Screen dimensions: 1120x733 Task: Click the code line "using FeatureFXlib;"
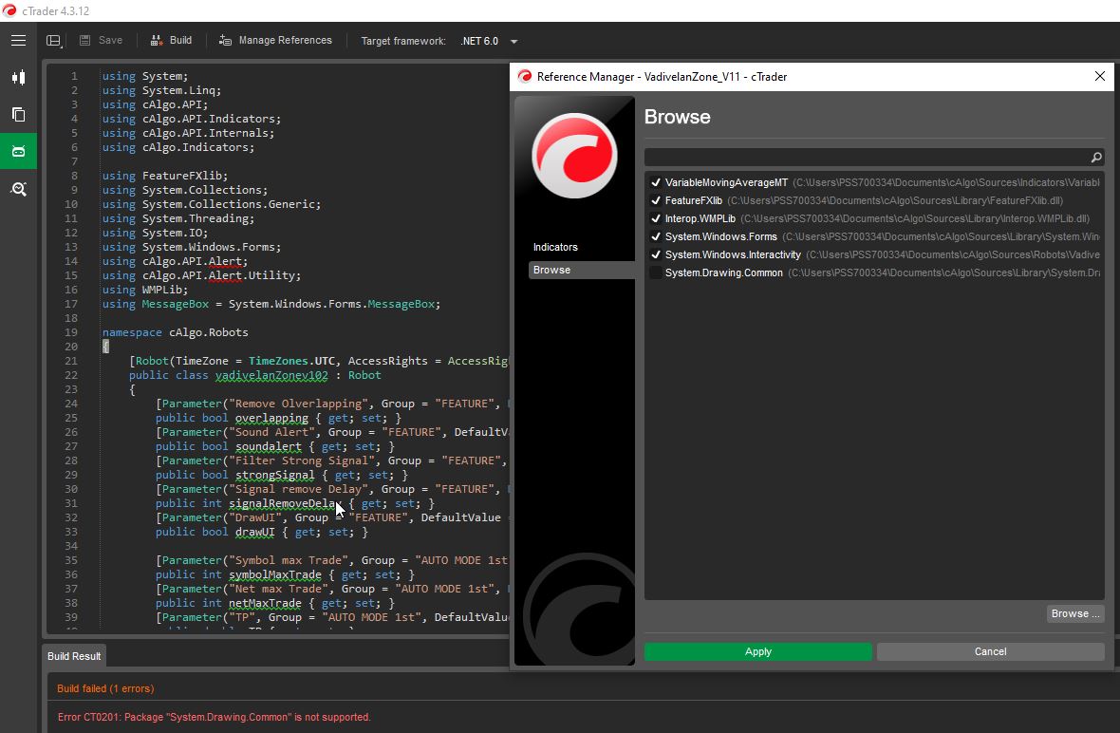pos(165,176)
